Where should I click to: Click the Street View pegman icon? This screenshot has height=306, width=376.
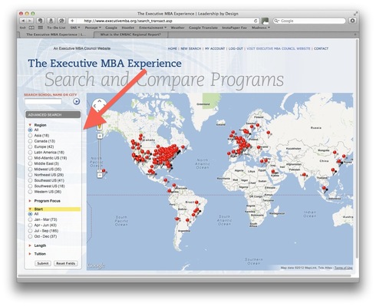pos(100,127)
